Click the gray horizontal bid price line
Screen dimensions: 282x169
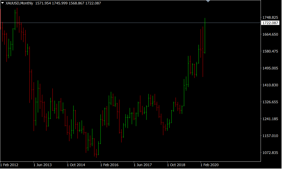130,23
